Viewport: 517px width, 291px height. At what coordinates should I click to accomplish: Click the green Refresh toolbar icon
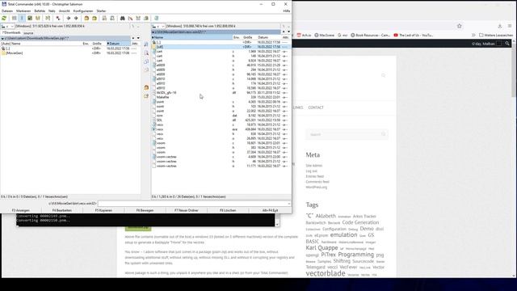[x=4, y=18]
